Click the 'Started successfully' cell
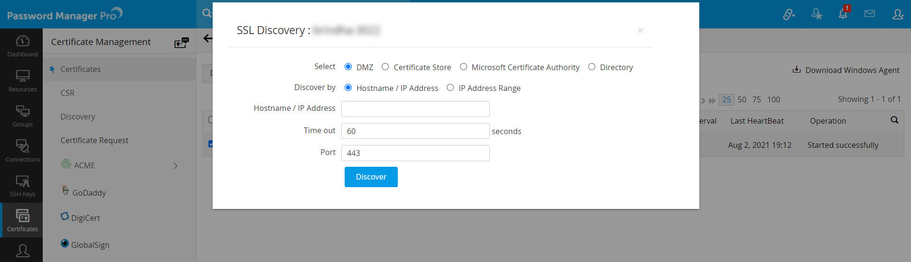 coord(843,145)
